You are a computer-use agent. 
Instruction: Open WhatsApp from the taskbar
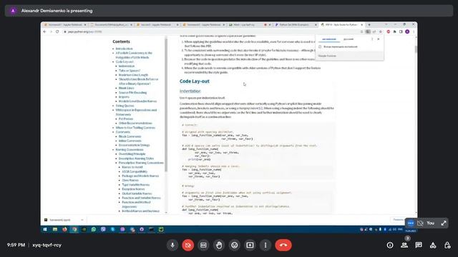[x=94, y=230]
